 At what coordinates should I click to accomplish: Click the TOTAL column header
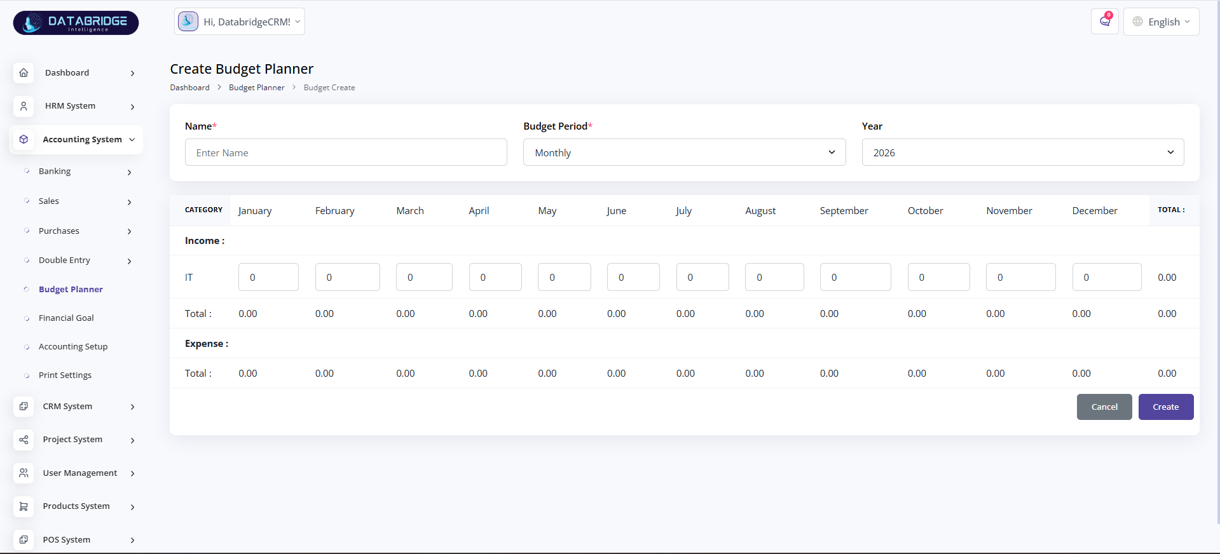pos(1171,210)
